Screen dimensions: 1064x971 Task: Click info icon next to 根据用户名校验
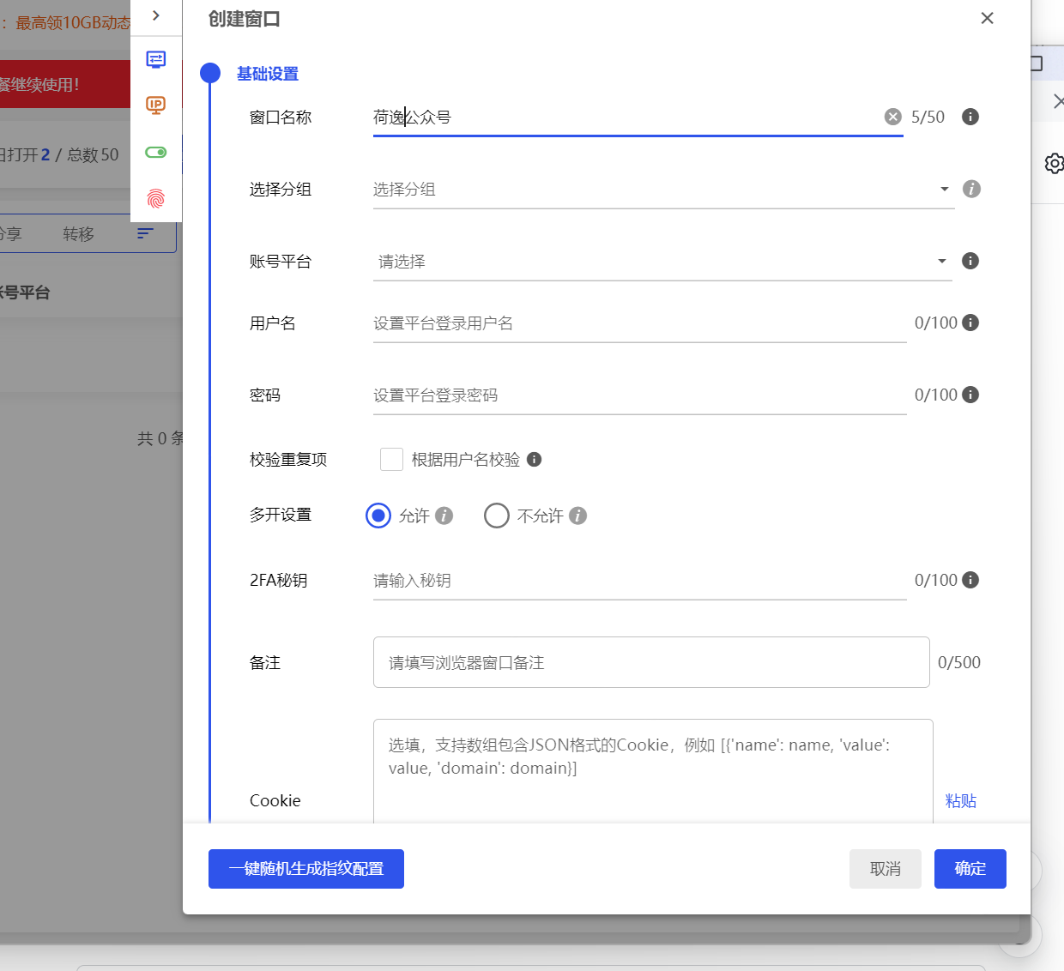(x=534, y=460)
